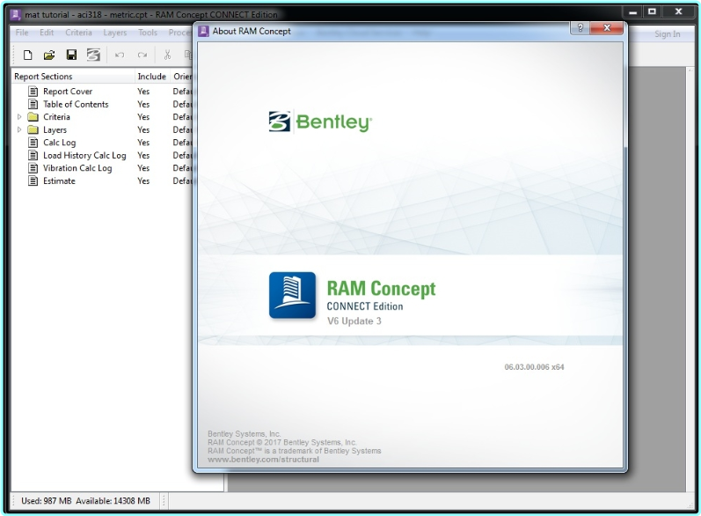
Task: Click the Report Cover document icon
Action: (x=33, y=92)
